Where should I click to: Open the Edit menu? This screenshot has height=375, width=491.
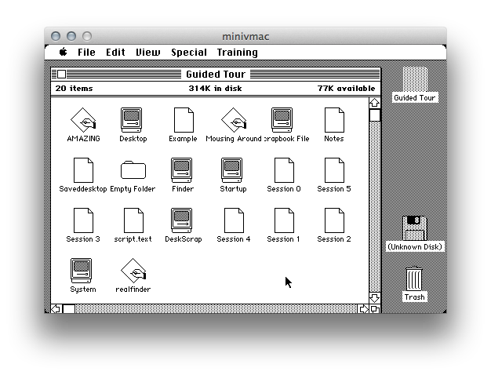click(x=115, y=53)
